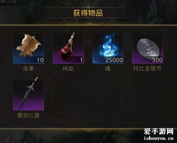The height and width of the screenshot is (143, 177).
Task: Select the 皮革 leather hide icon
Action: pos(28,49)
